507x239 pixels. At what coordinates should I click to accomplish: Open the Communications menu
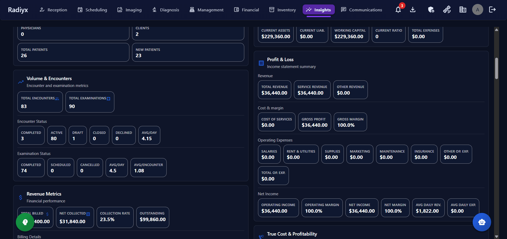[x=362, y=10]
